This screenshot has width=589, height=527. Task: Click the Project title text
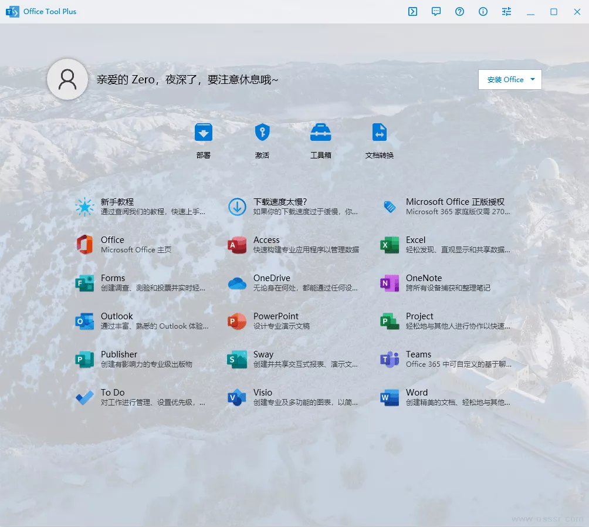tap(419, 316)
